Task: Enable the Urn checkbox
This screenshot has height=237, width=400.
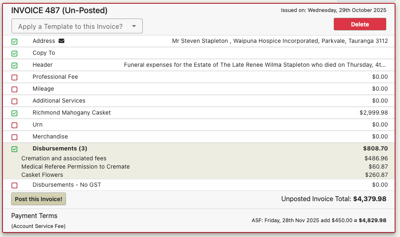Action: pos(14,125)
